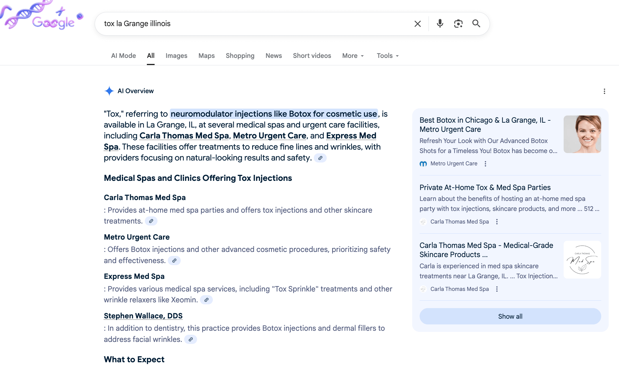Click the AI Overview sparkle icon

click(x=109, y=91)
